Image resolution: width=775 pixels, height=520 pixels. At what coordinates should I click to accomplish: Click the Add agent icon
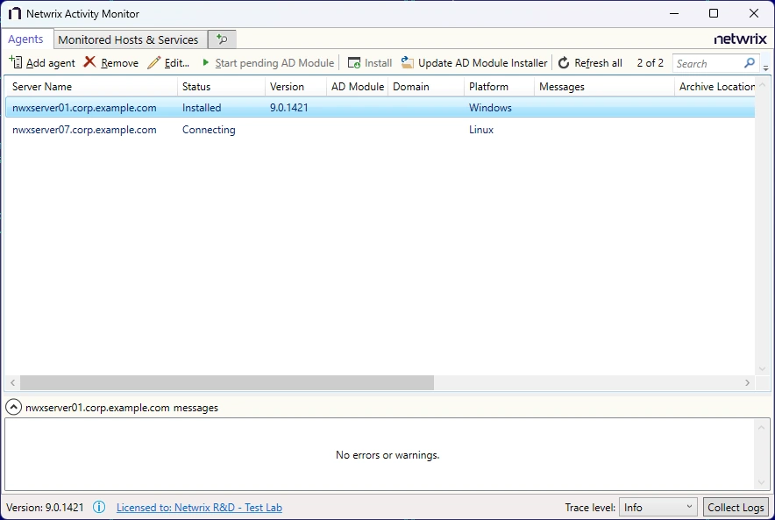(17, 62)
